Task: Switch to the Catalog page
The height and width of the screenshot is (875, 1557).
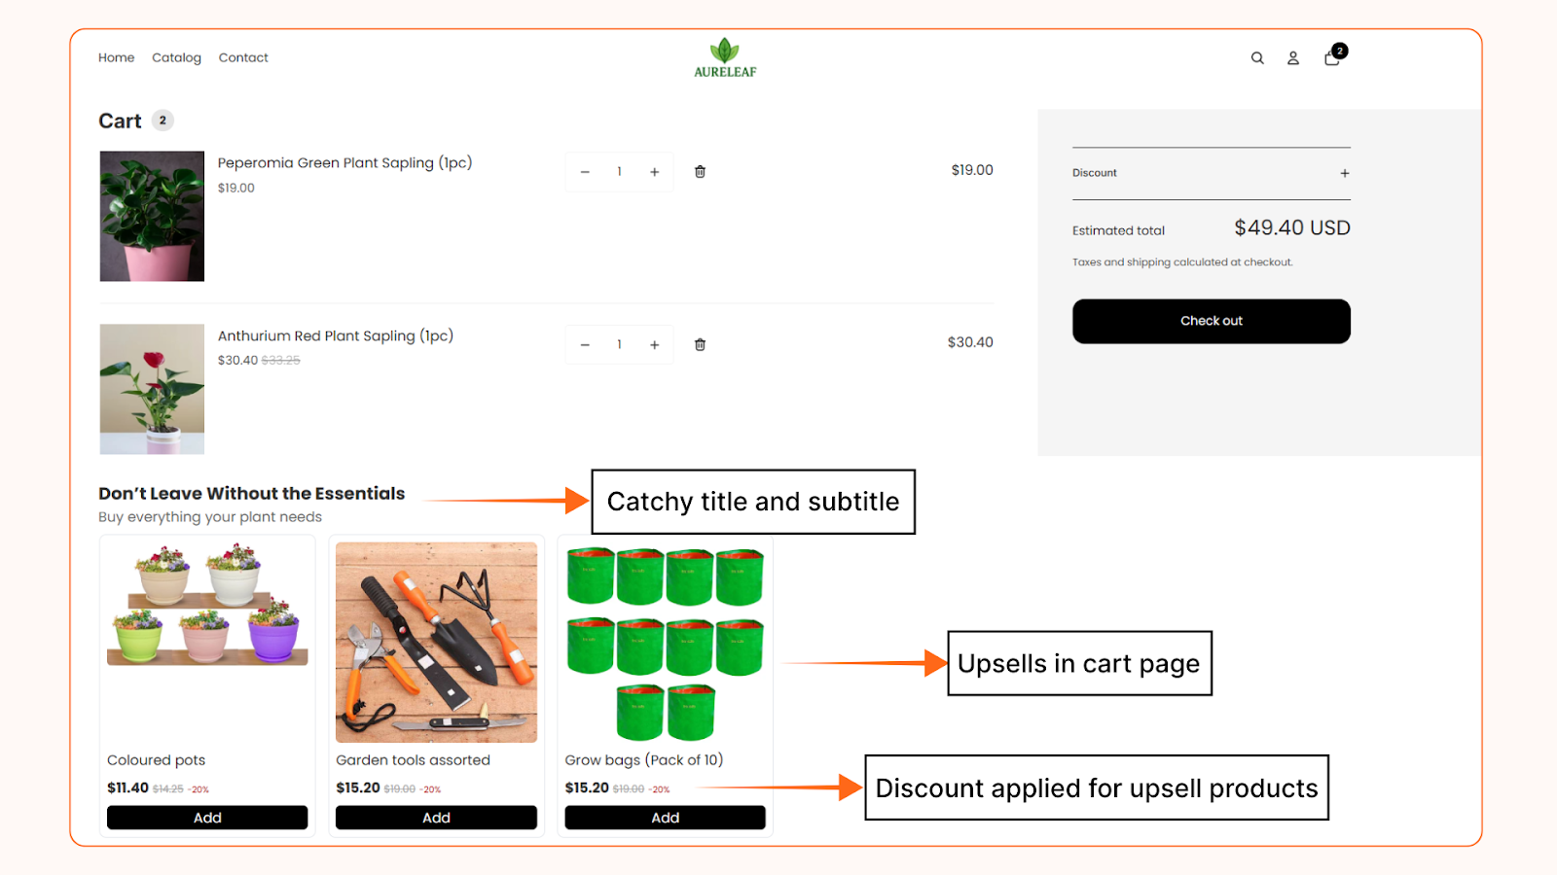Action: [x=176, y=57]
